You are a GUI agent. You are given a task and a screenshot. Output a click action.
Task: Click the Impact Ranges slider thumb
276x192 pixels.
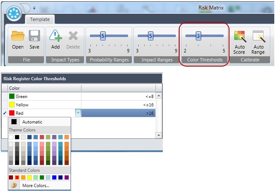[151, 36]
